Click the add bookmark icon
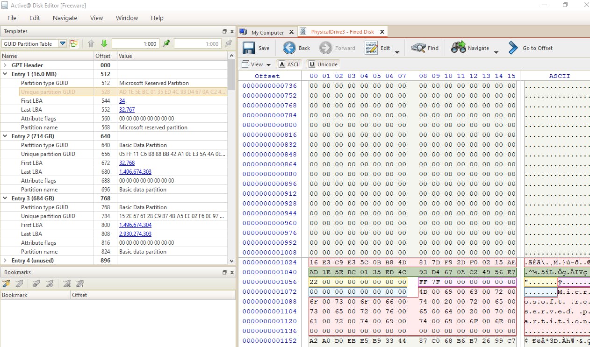The image size is (590, 347). tap(6, 283)
